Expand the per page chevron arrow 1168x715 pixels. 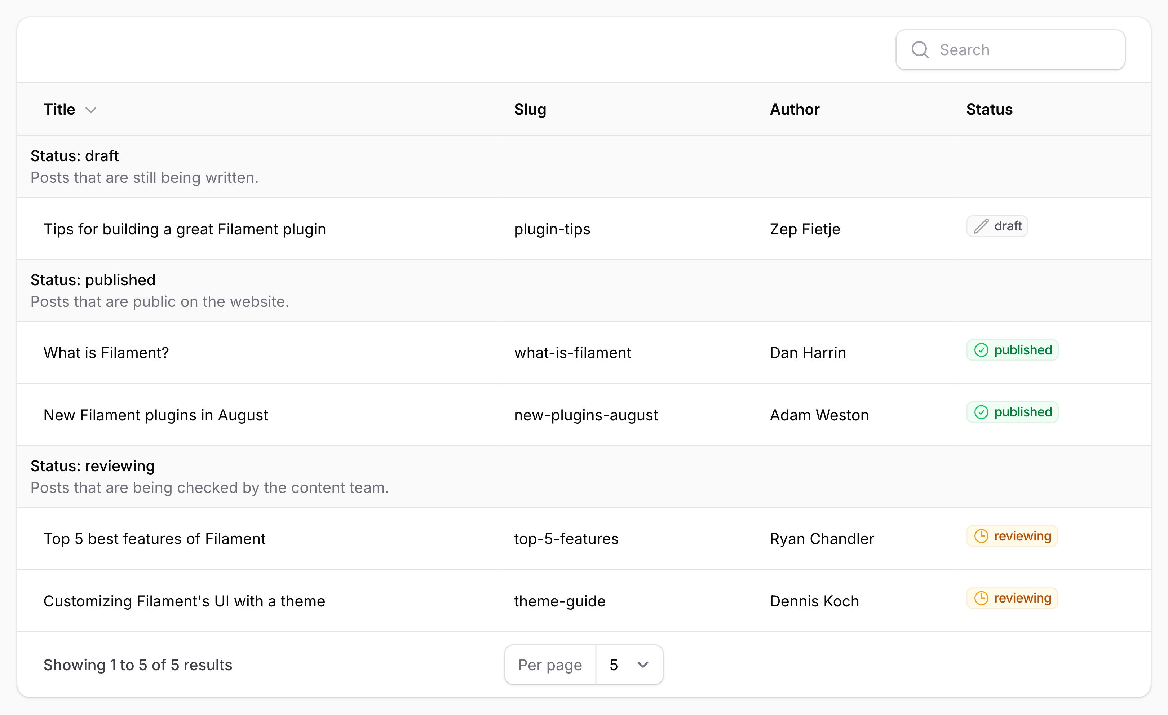coord(643,665)
